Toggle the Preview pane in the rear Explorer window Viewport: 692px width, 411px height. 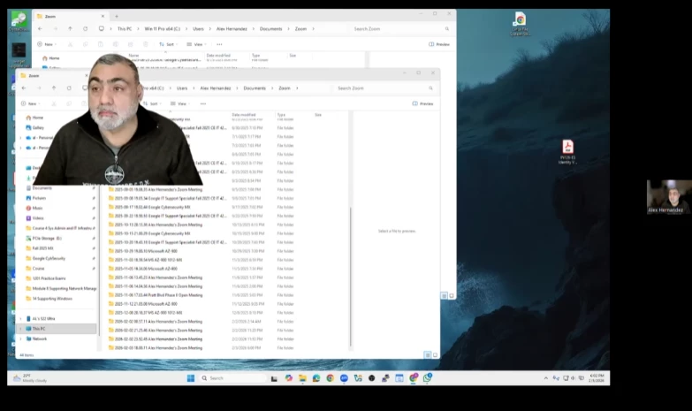(439, 44)
